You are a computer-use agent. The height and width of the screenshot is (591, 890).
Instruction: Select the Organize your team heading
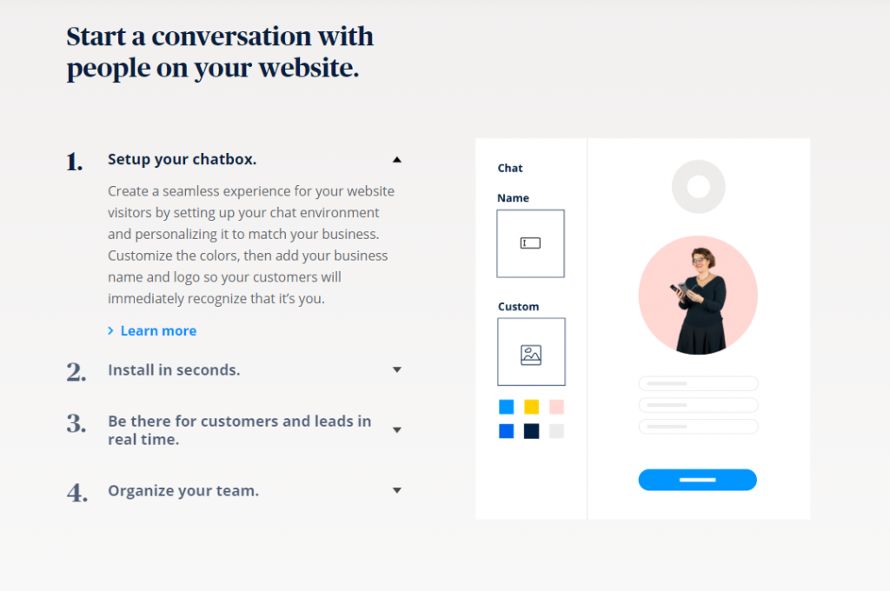[183, 491]
